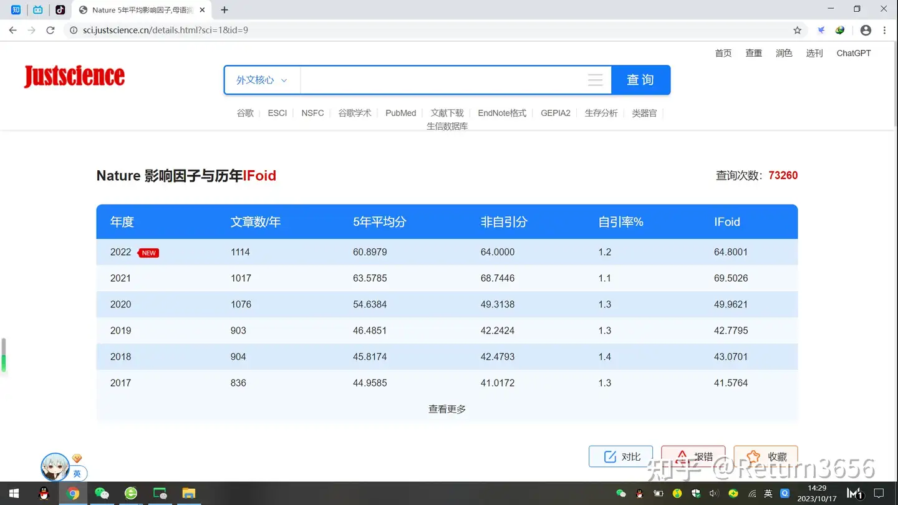This screenshot has height=505, width=898.
Task: Open QQ penguin from the taskbar
Action: coord(44,493)
